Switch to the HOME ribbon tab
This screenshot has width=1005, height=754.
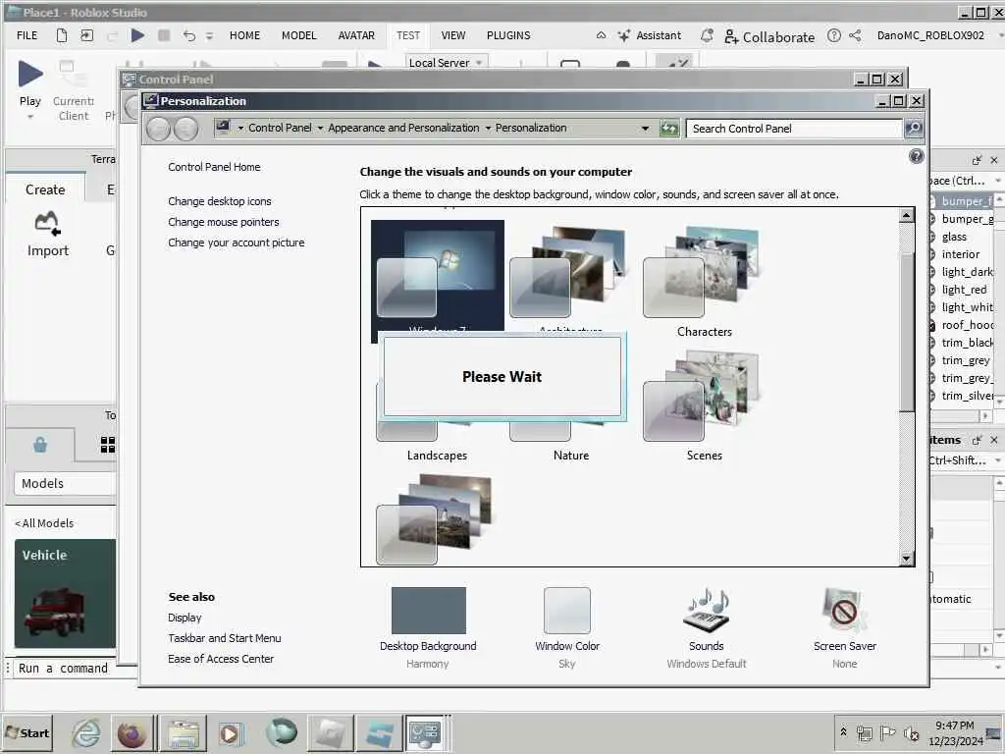click(x=244, y=36)
